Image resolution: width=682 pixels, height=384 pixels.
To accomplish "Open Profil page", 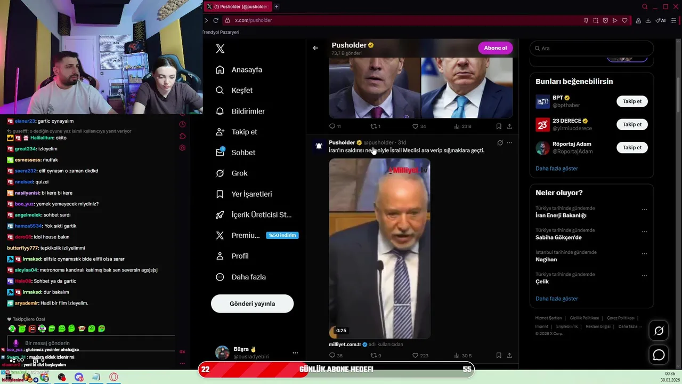I will (232, 256).
